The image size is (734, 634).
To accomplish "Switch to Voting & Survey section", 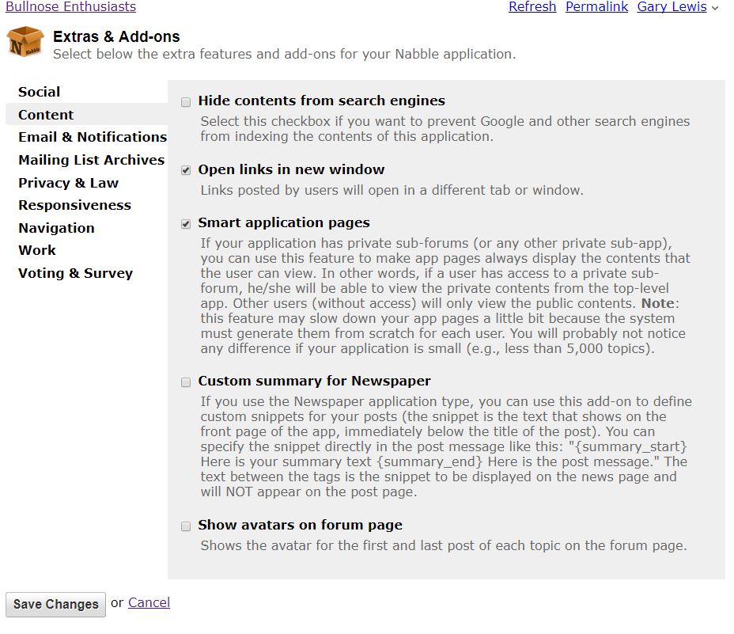I will coord(75,273).
